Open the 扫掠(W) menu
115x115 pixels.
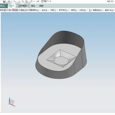83,10
